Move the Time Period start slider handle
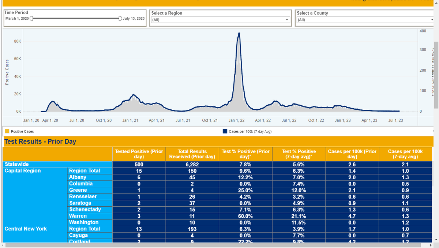Image resolution: width=439 pixels, height=248 pixels. click(32, 18)
